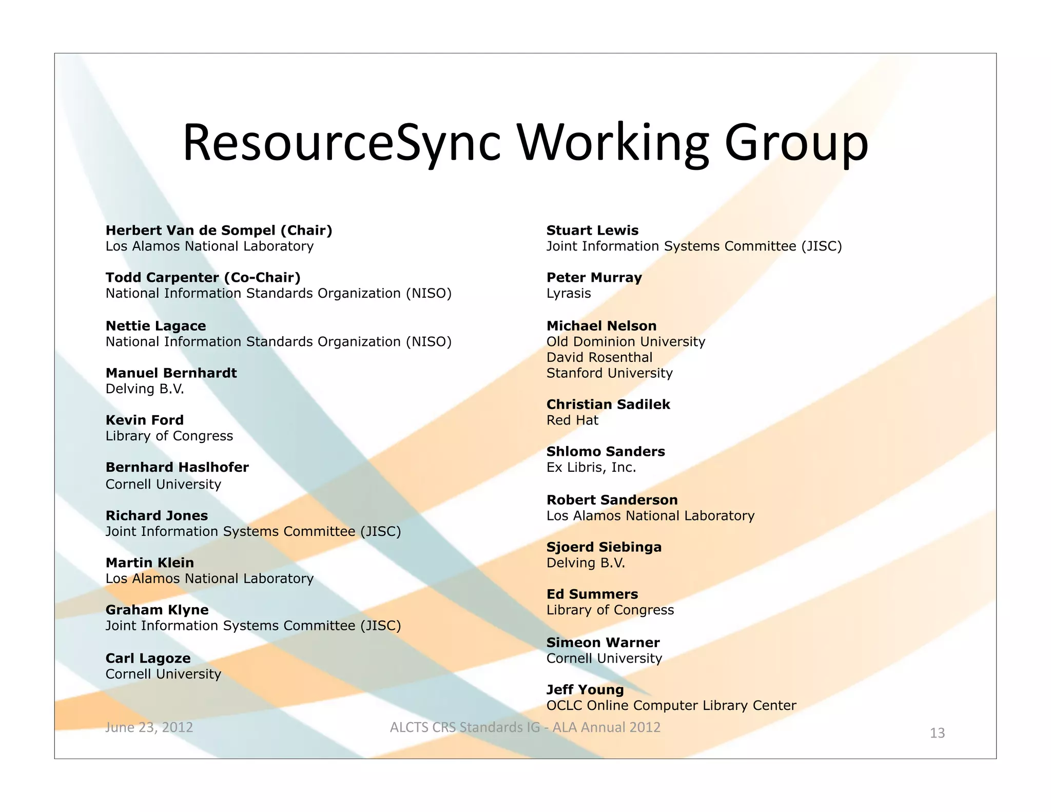
Task: Select 'Los Alamos National Laboratory' under Martin Klein
Action: pos(209,579)
